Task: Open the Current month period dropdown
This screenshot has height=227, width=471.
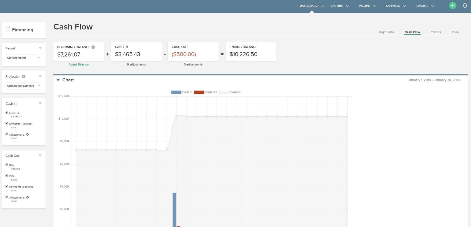Action: [24, 58]
